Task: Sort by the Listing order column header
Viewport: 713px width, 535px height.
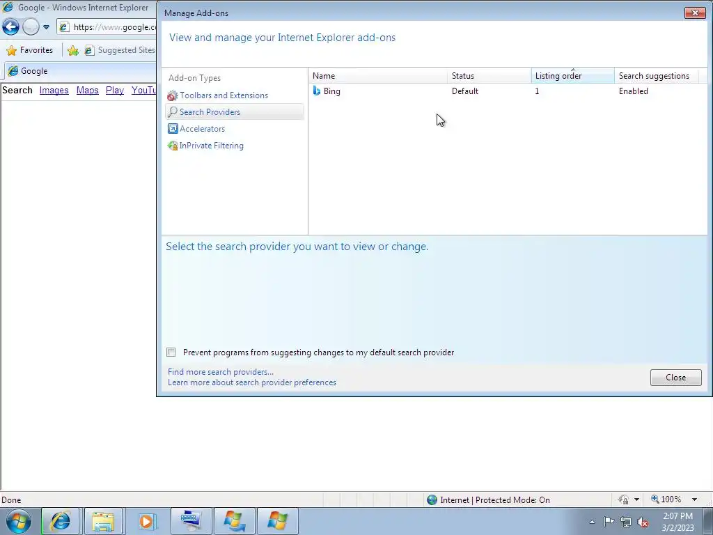Action: pos(572,75)
